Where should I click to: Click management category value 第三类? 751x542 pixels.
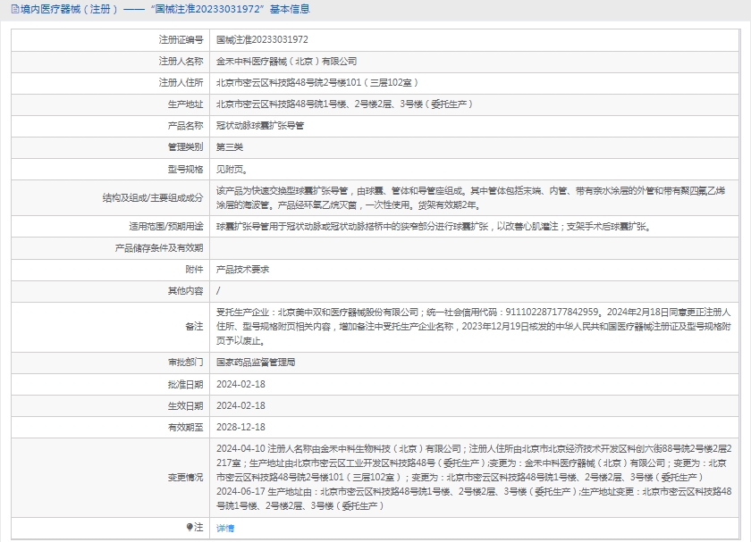click(x=230, y=147)
